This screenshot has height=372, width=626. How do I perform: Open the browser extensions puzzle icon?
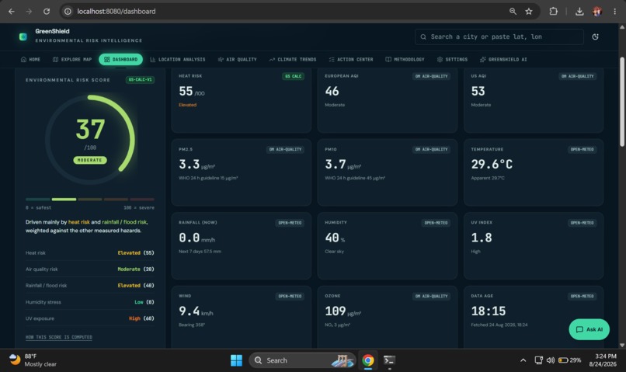[553, 12]
